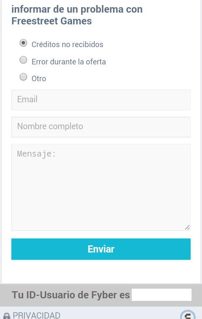The height and width of the screenshot is (319, 202).
Task: Click the Mensaje: placeholder text
Action: coord(37,154)
